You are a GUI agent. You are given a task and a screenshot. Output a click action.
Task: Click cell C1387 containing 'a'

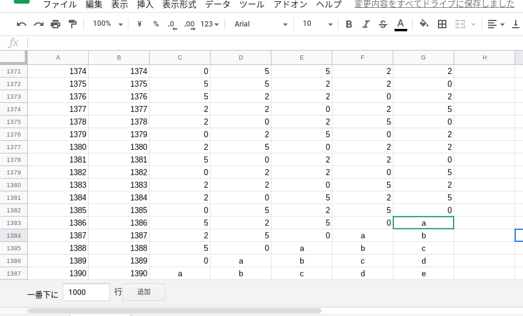180,274
